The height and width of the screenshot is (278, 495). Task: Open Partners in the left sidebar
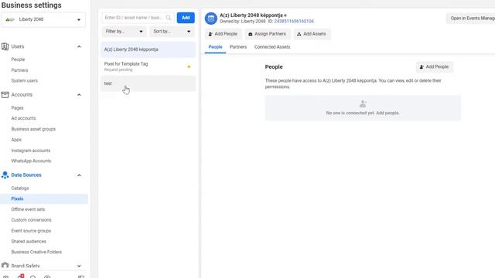pyautogui.click(x=19, y=70)
